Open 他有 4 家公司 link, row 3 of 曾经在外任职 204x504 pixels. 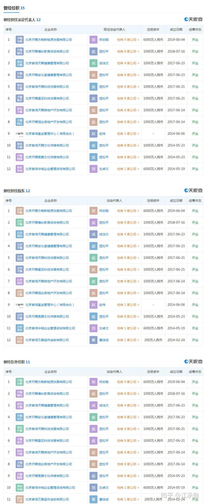(128, 405)
